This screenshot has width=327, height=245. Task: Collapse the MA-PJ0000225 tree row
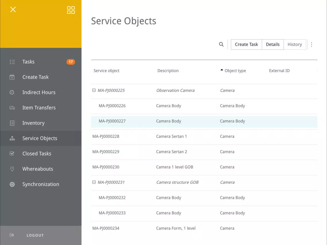[x=94, y=90]
